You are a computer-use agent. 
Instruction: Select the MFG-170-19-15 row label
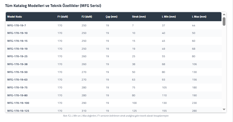tap(17, 41)
